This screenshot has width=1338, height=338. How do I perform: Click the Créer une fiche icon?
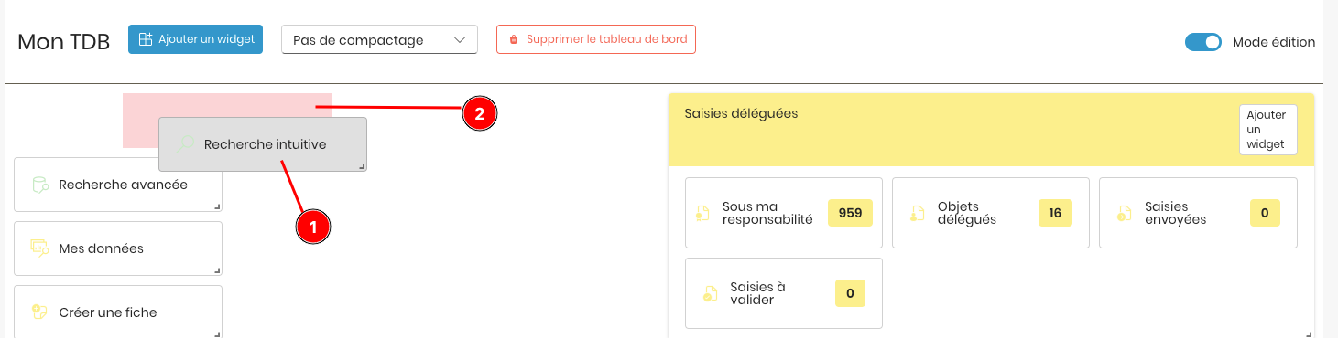39,312
